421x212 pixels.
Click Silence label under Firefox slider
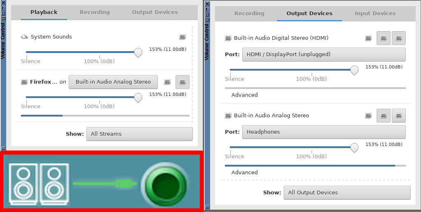click(30, 107)
